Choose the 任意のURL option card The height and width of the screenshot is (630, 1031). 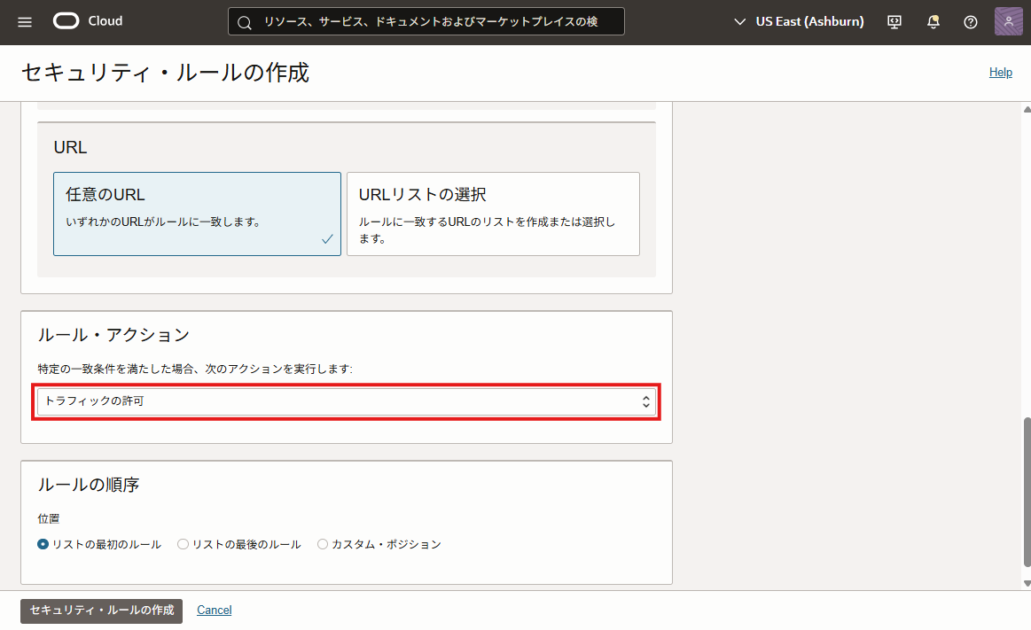click(x=197, y=214)
